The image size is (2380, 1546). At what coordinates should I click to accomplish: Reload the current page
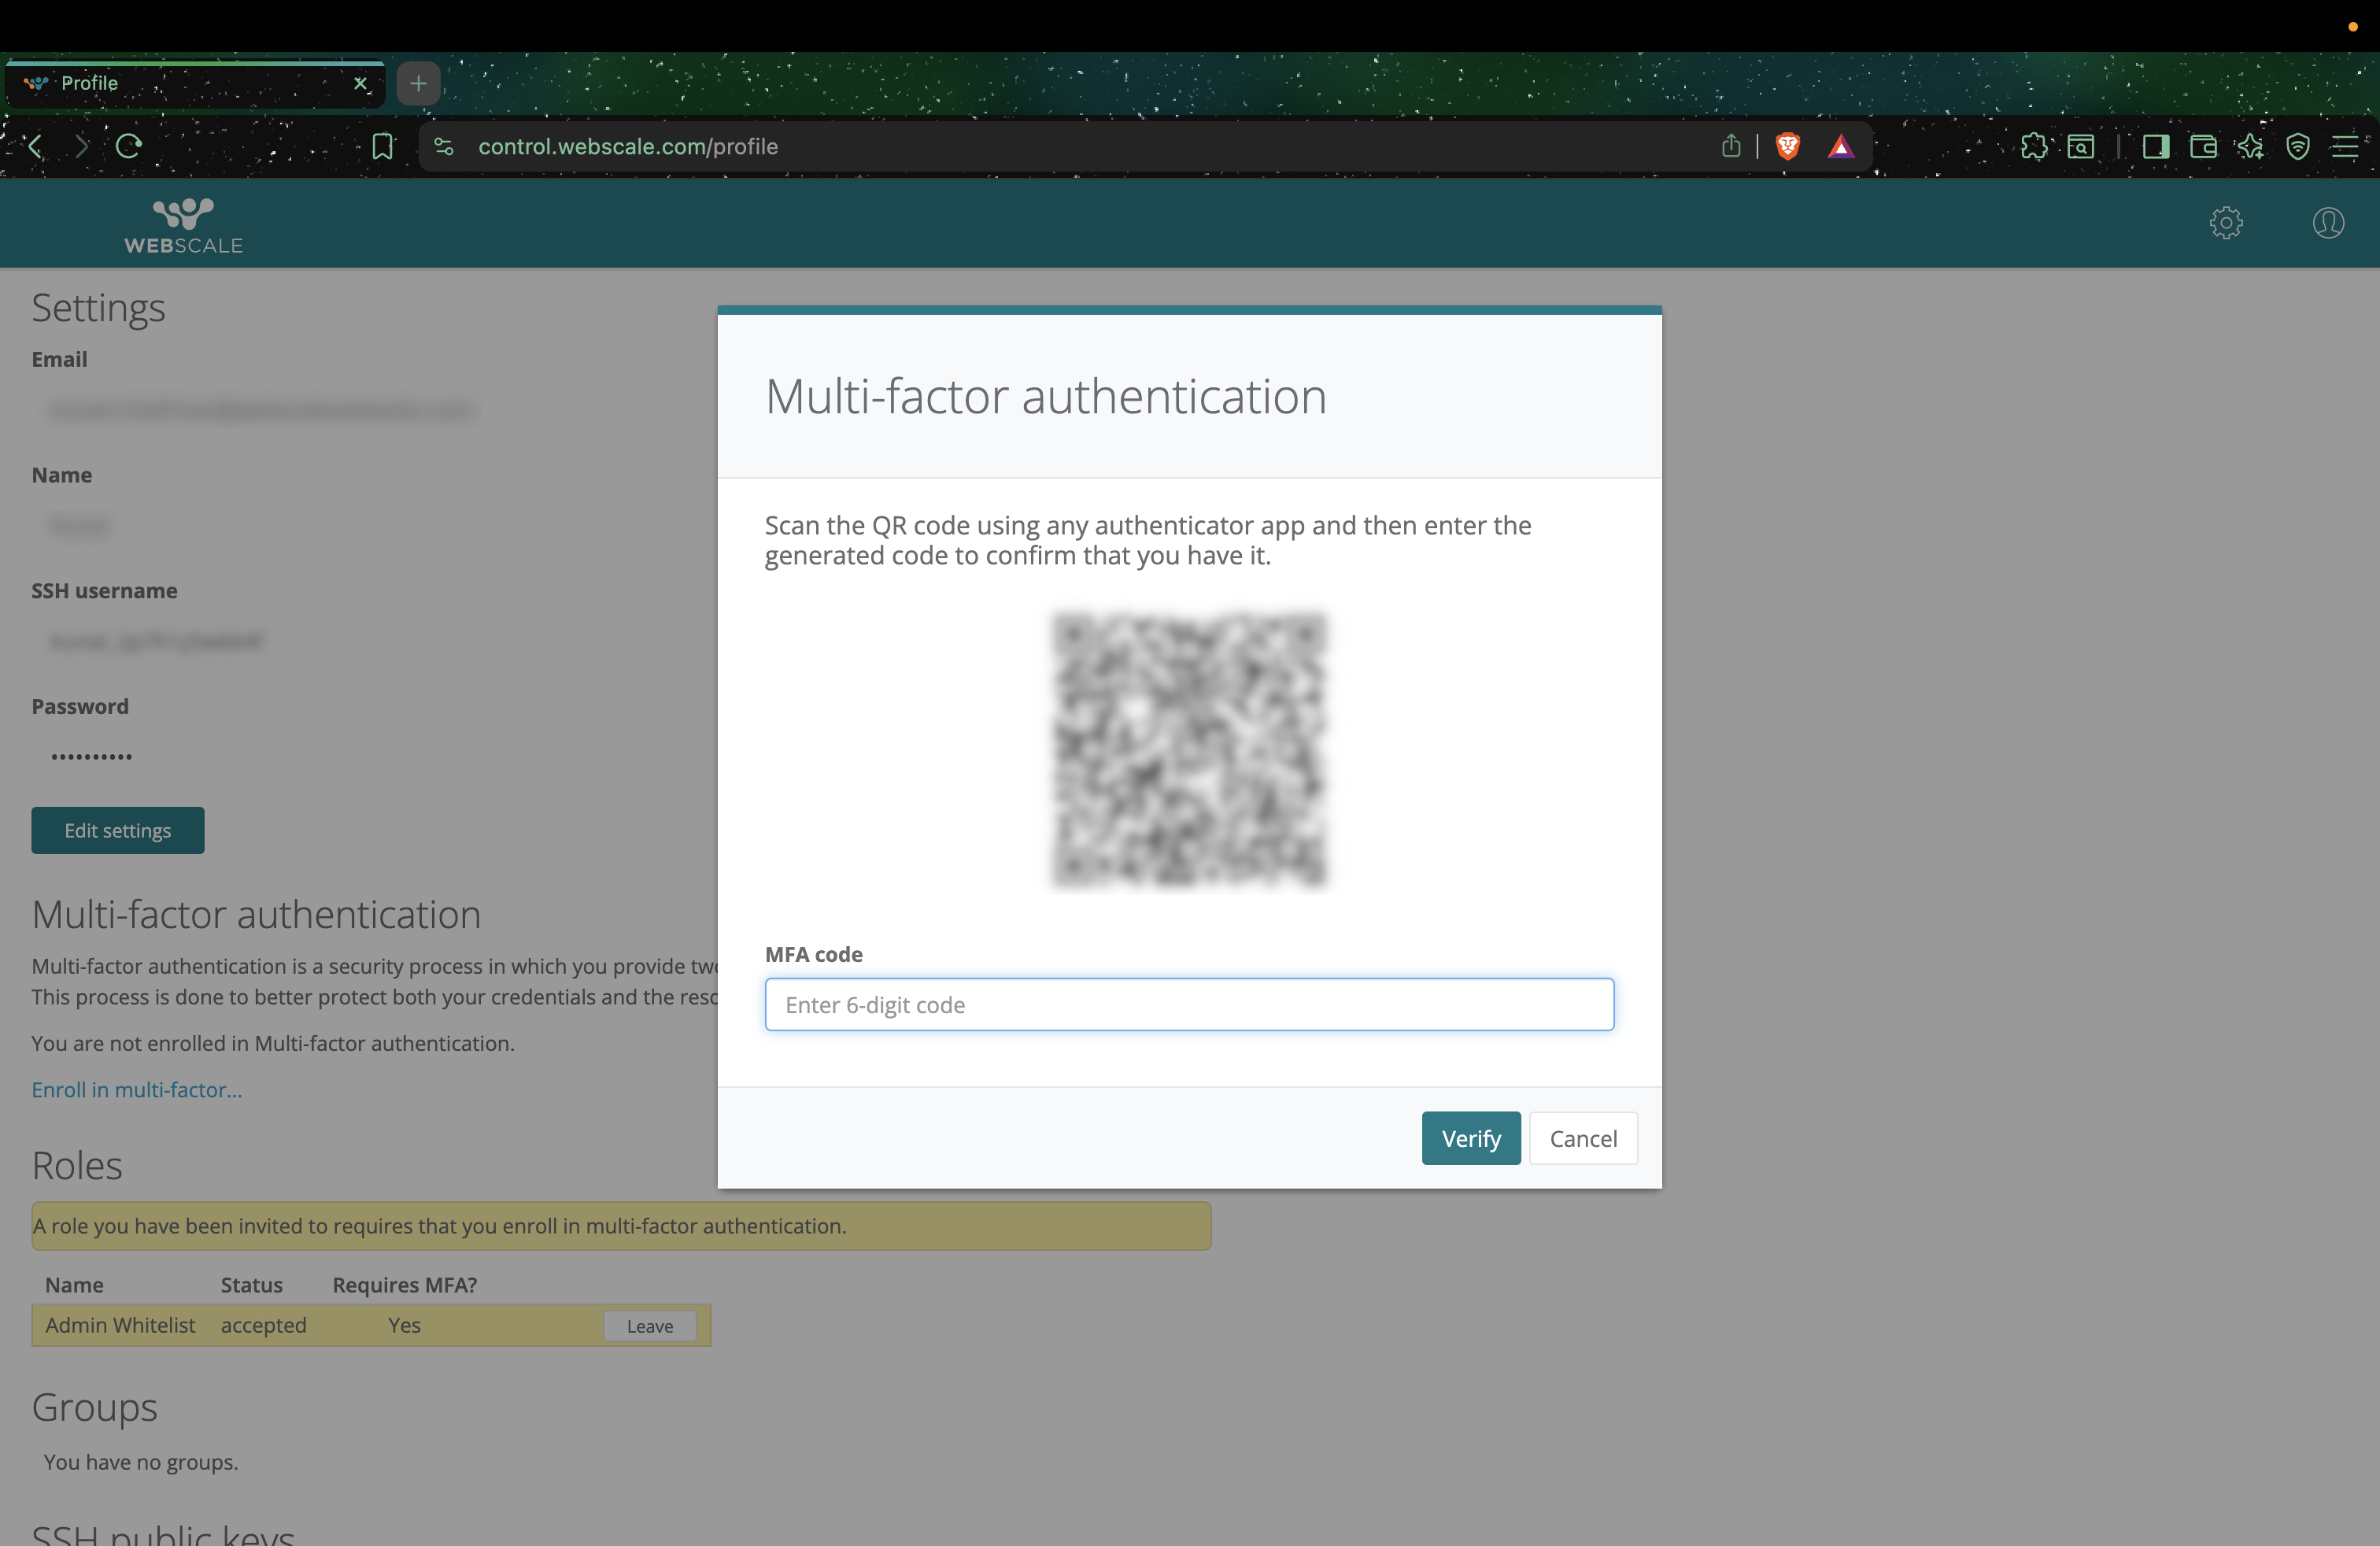(129, 146)
